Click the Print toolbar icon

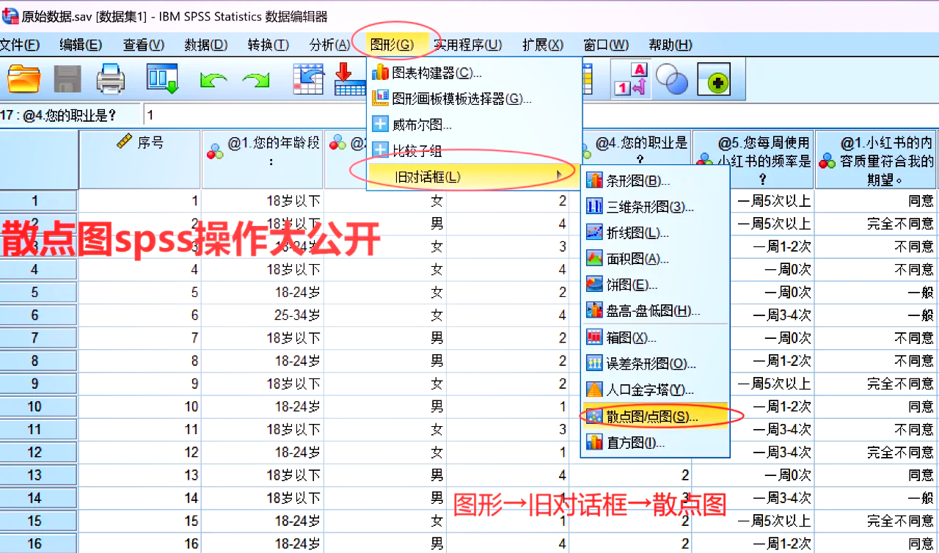pos(111,79)
